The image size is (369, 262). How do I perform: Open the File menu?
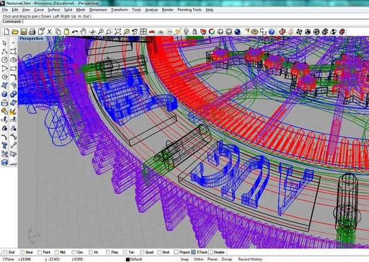[x=5, y=10]
